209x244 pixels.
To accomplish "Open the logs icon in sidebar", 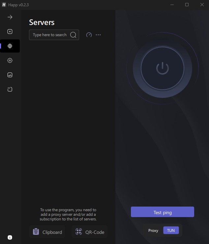I will pyautogui.click(x=10, y=89).
